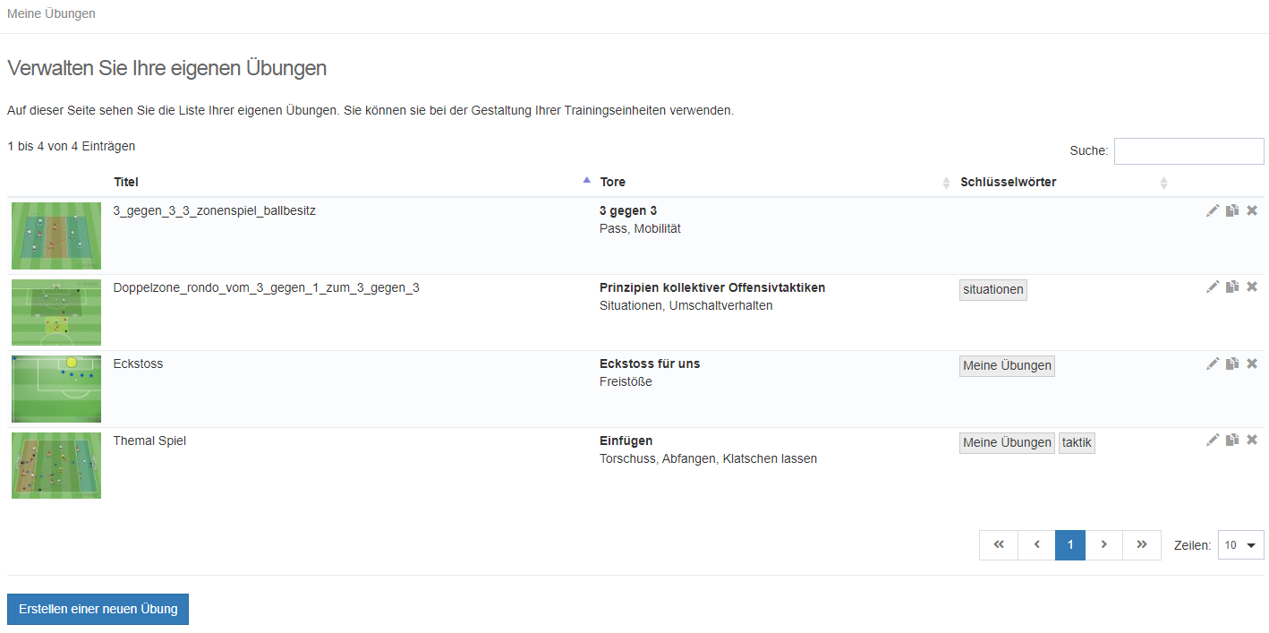Screen dimensions: 1269x633
Task: Edit the Eckstoss exercise
Action: coord(1213,364)
